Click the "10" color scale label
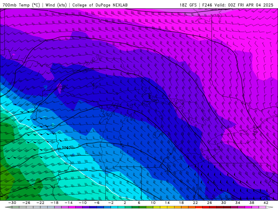278x209 pixels. [x=153, y=203]
